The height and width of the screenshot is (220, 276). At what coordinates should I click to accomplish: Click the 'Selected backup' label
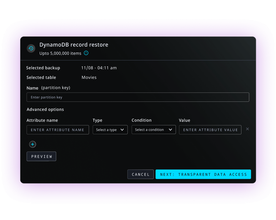point(43,68)
